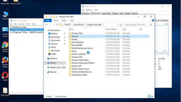Open the address bar history dropdown

pyautogui.click(x=118, y=25)
